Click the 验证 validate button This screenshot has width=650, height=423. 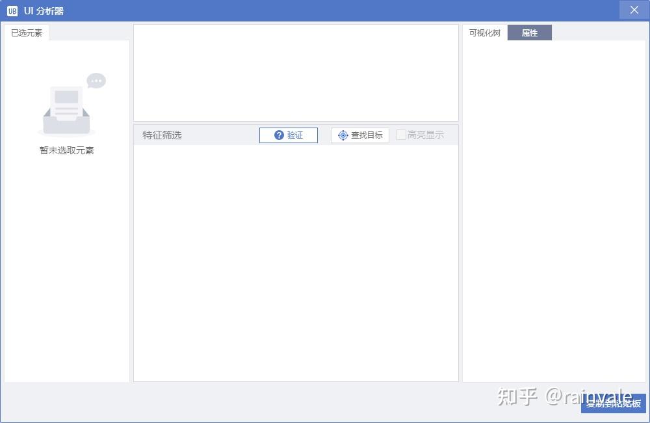click(x=288, y=135)
